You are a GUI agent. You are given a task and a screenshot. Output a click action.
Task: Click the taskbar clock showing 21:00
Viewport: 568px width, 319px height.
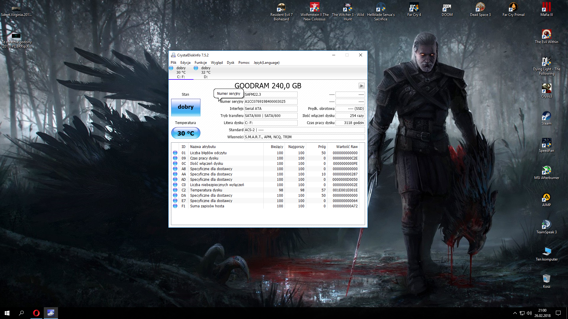point(542,313)
